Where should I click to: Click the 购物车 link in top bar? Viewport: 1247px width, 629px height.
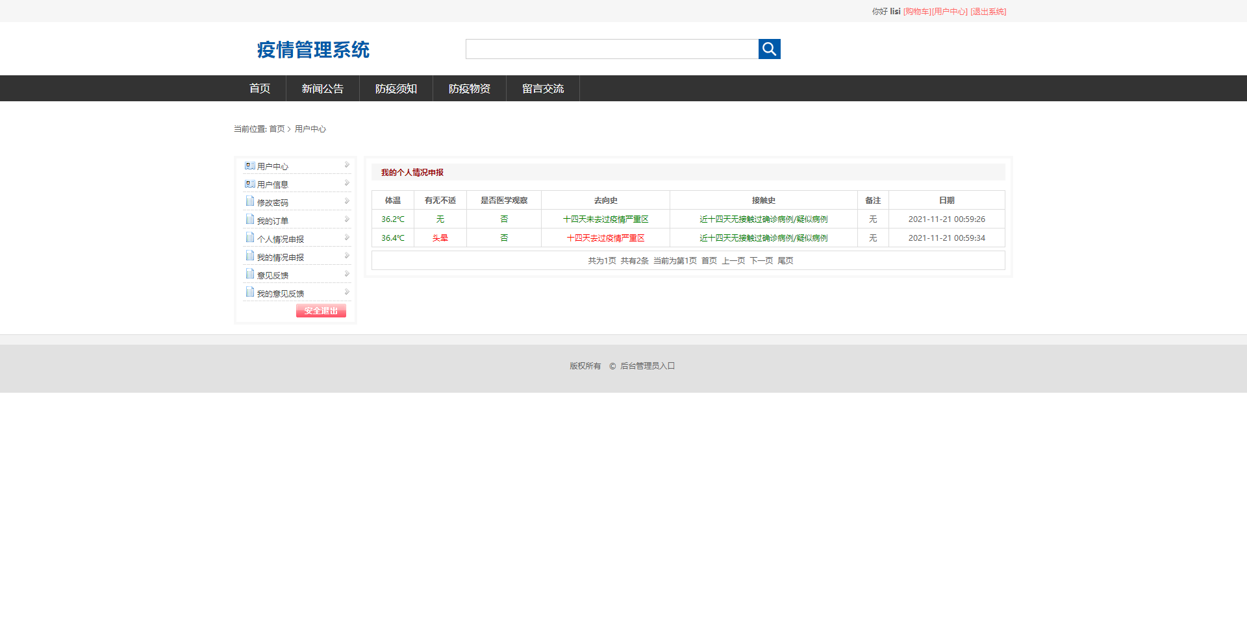[x=917, y=12]
